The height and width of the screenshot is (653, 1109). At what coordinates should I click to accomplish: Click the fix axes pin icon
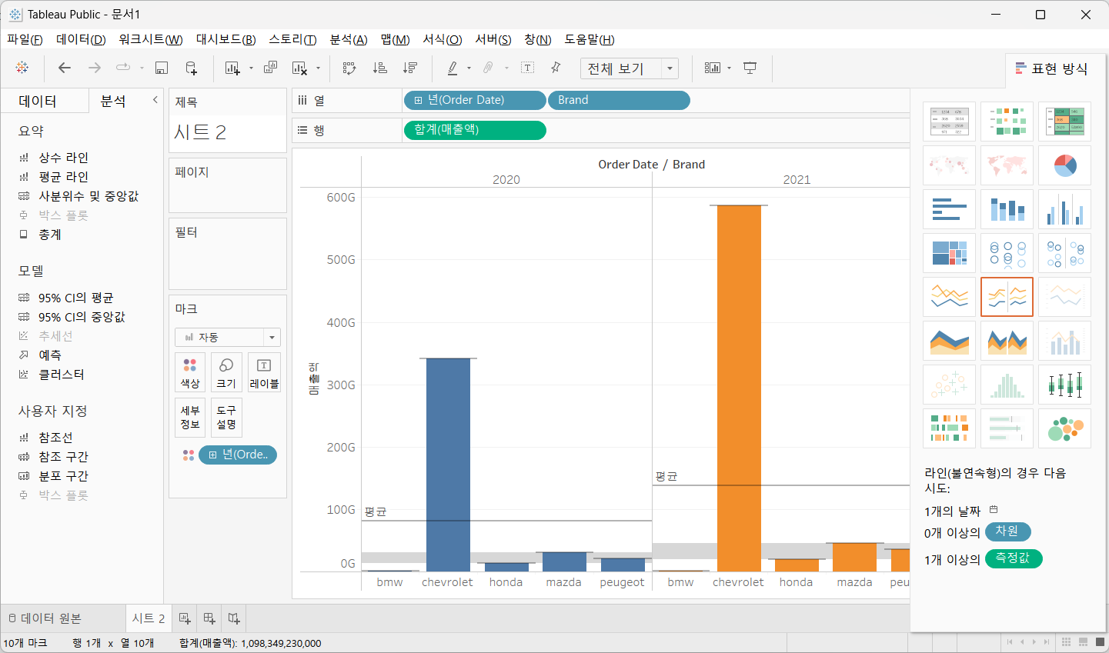click(x=556, y=68)
